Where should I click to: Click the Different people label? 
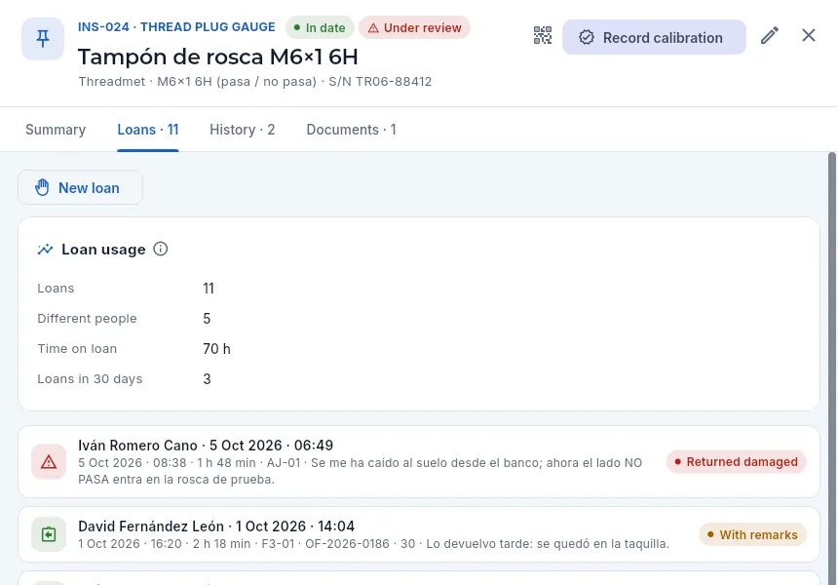(x=87, y=319)
